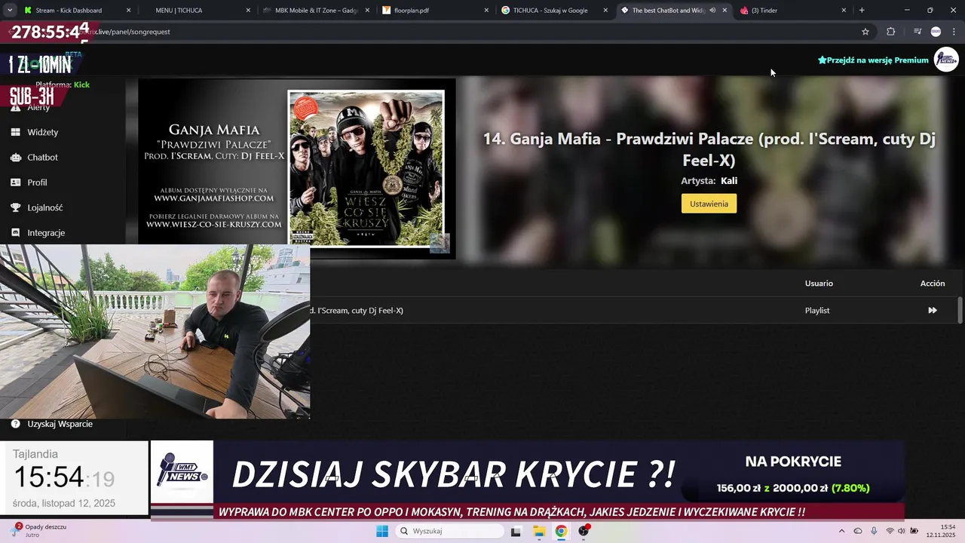
Task: Open the tab search dropdown arrow
Action: (x=10, y=11)
